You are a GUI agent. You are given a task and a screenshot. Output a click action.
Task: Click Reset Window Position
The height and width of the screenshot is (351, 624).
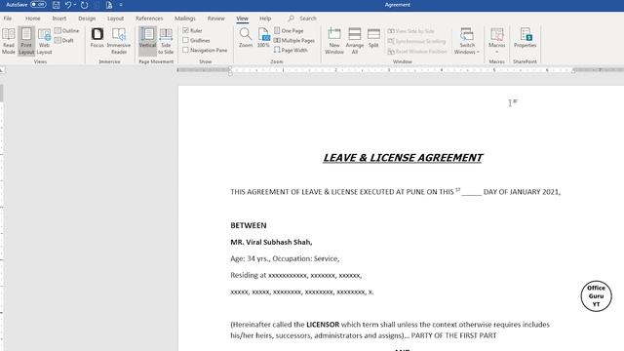(x=417, y=52)
